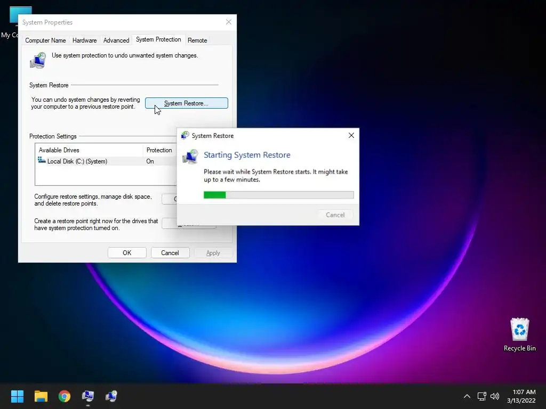Click the Protection column header
Screen dimensions: 546x409
160,150
